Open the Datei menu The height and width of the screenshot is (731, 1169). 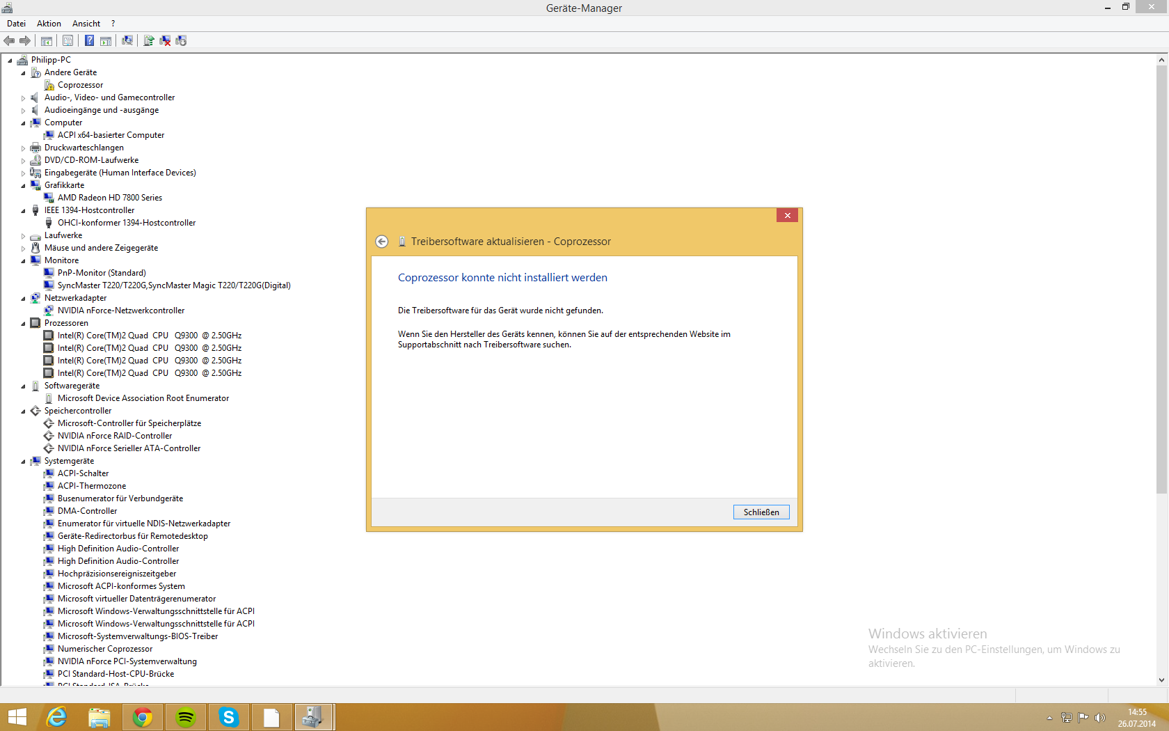pyautogui.click(x=16, y=24)
